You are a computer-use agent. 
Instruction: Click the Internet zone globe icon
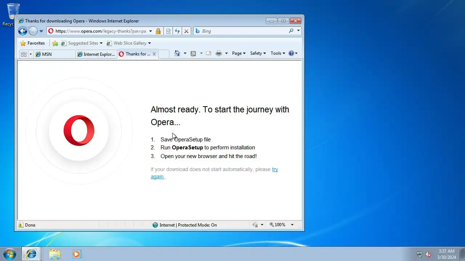pos(155,225)
